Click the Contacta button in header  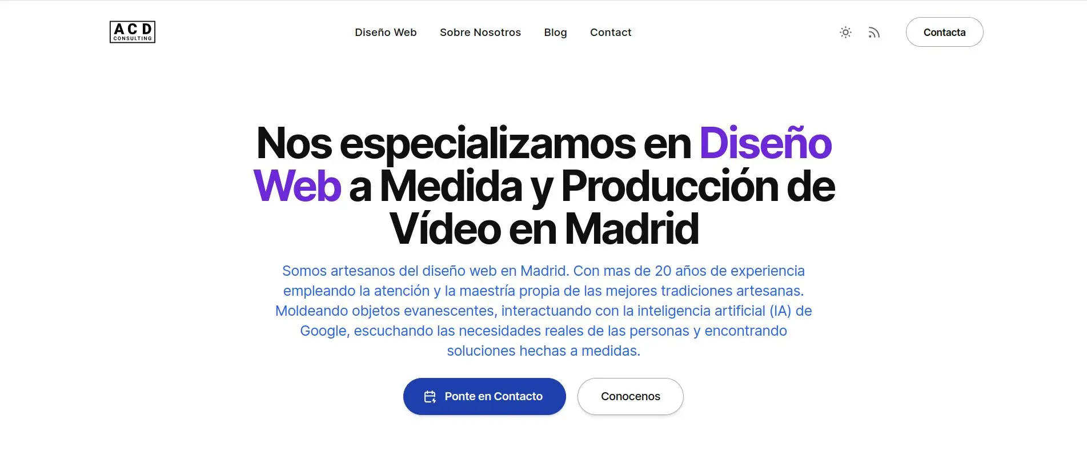click(x=944, y=32)
